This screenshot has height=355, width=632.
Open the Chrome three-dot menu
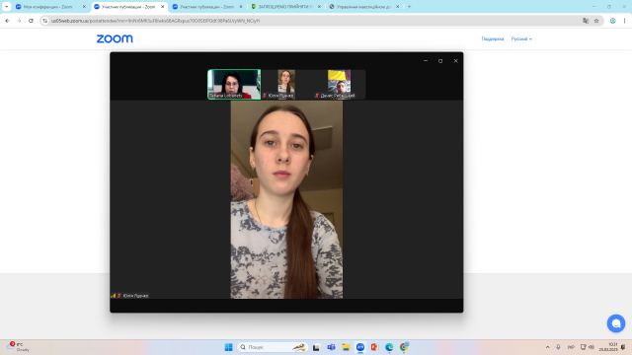pos(624,21)
